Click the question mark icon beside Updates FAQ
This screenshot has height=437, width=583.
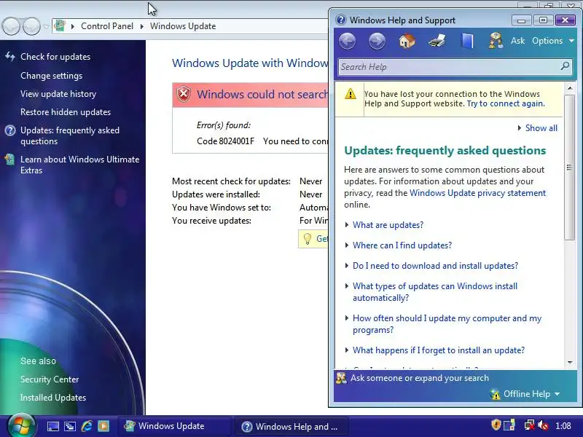(x=10, y=130)
